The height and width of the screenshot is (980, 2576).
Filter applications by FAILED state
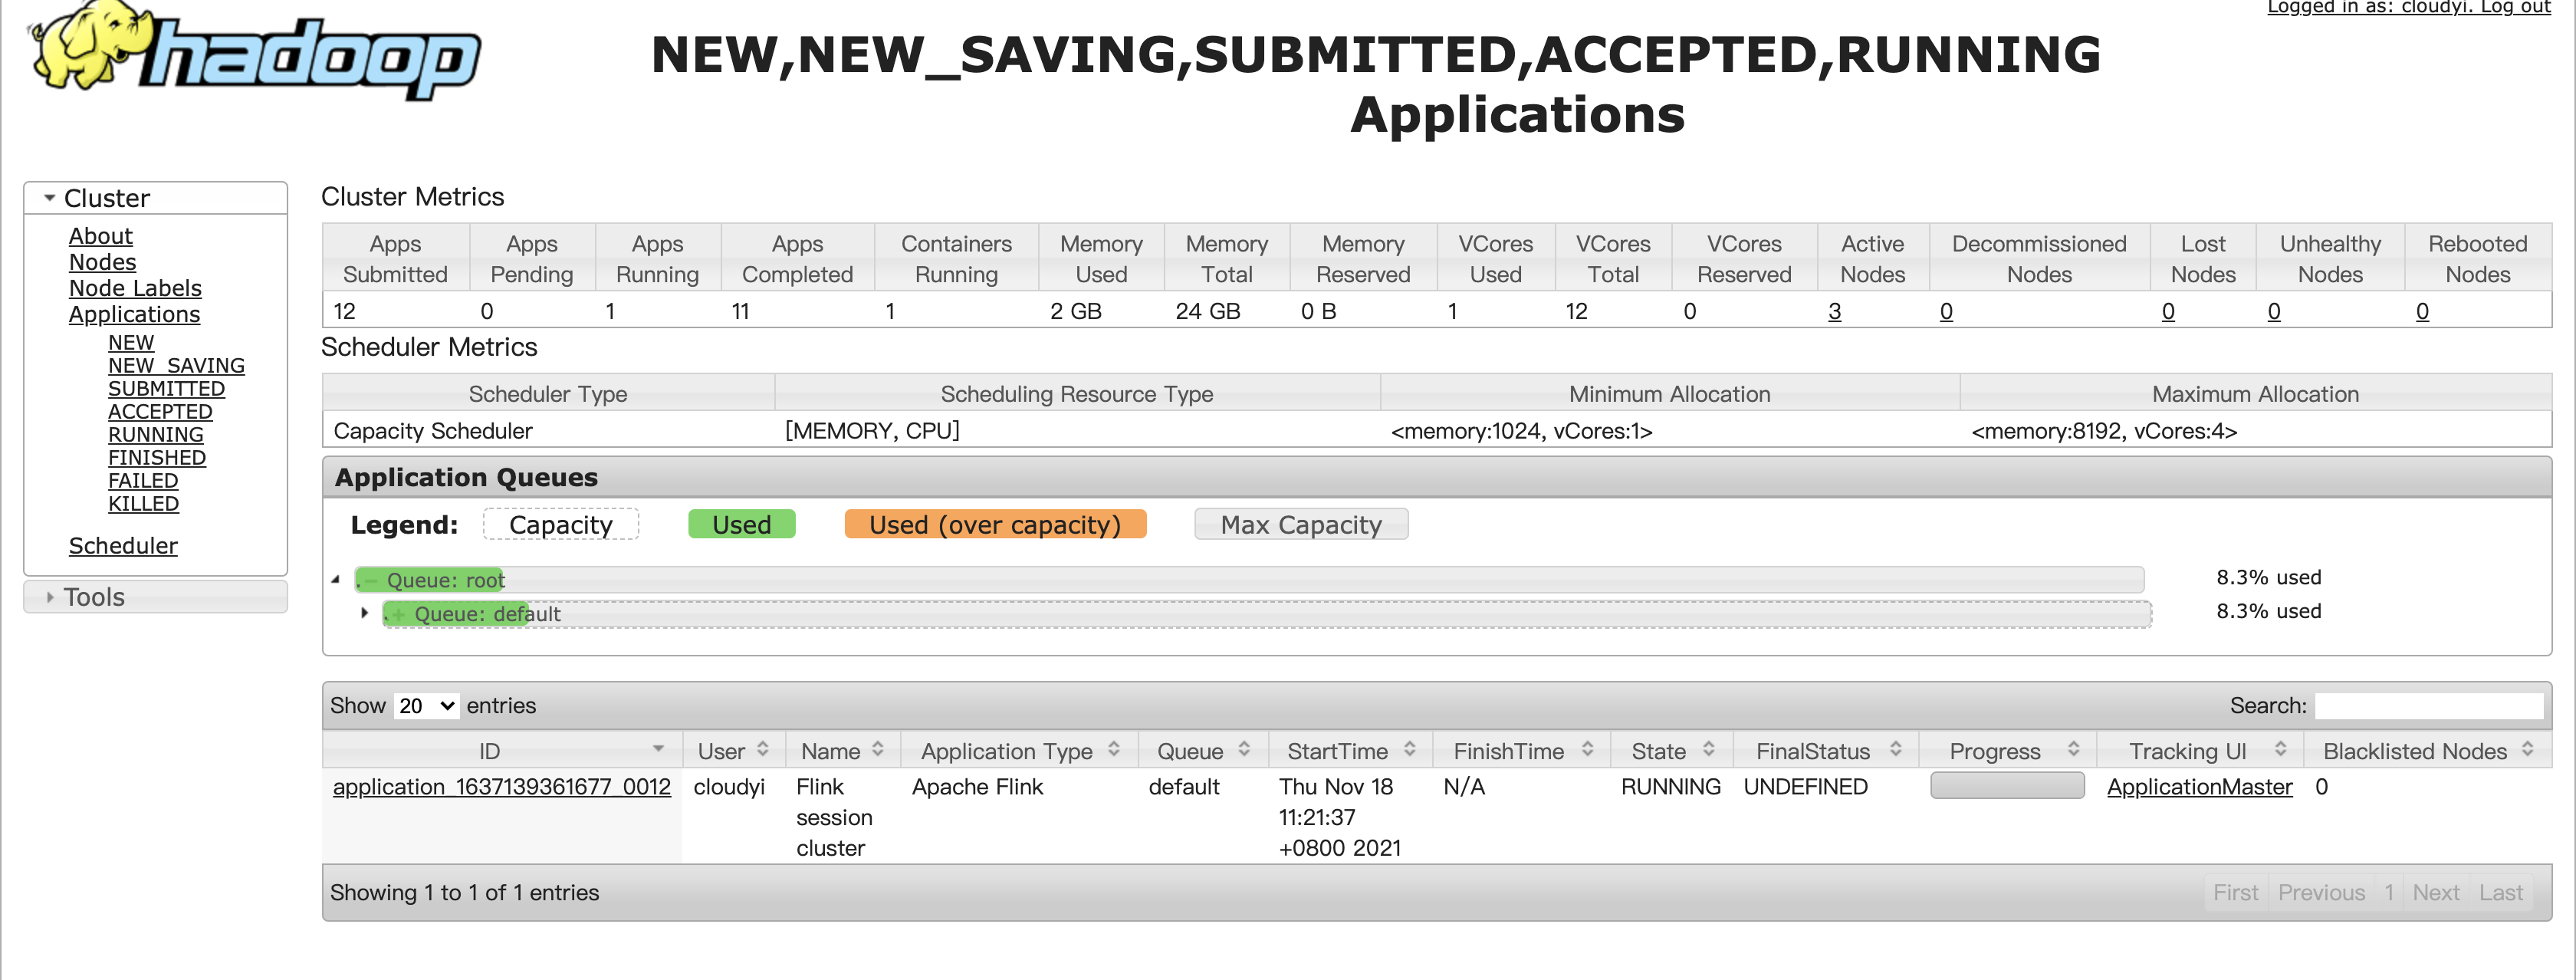tap(143, 480)
